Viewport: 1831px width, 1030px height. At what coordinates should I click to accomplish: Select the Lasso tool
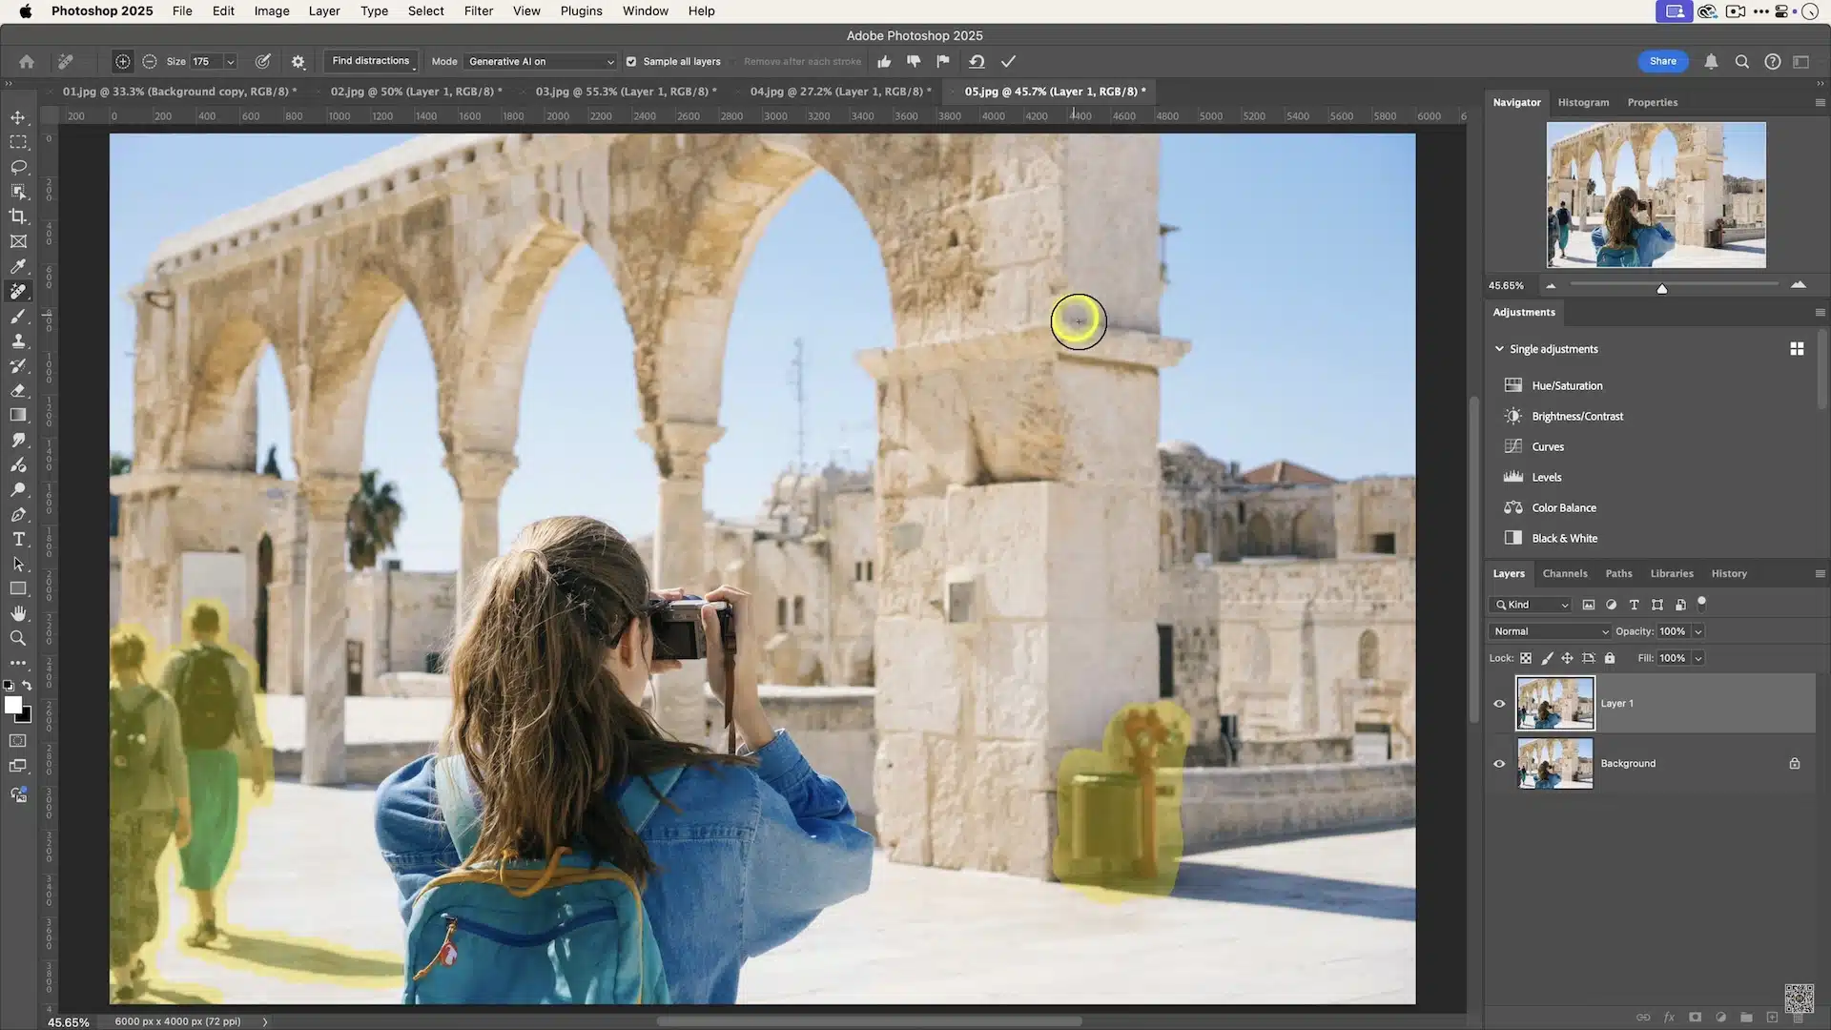click(x=19, y=167)
